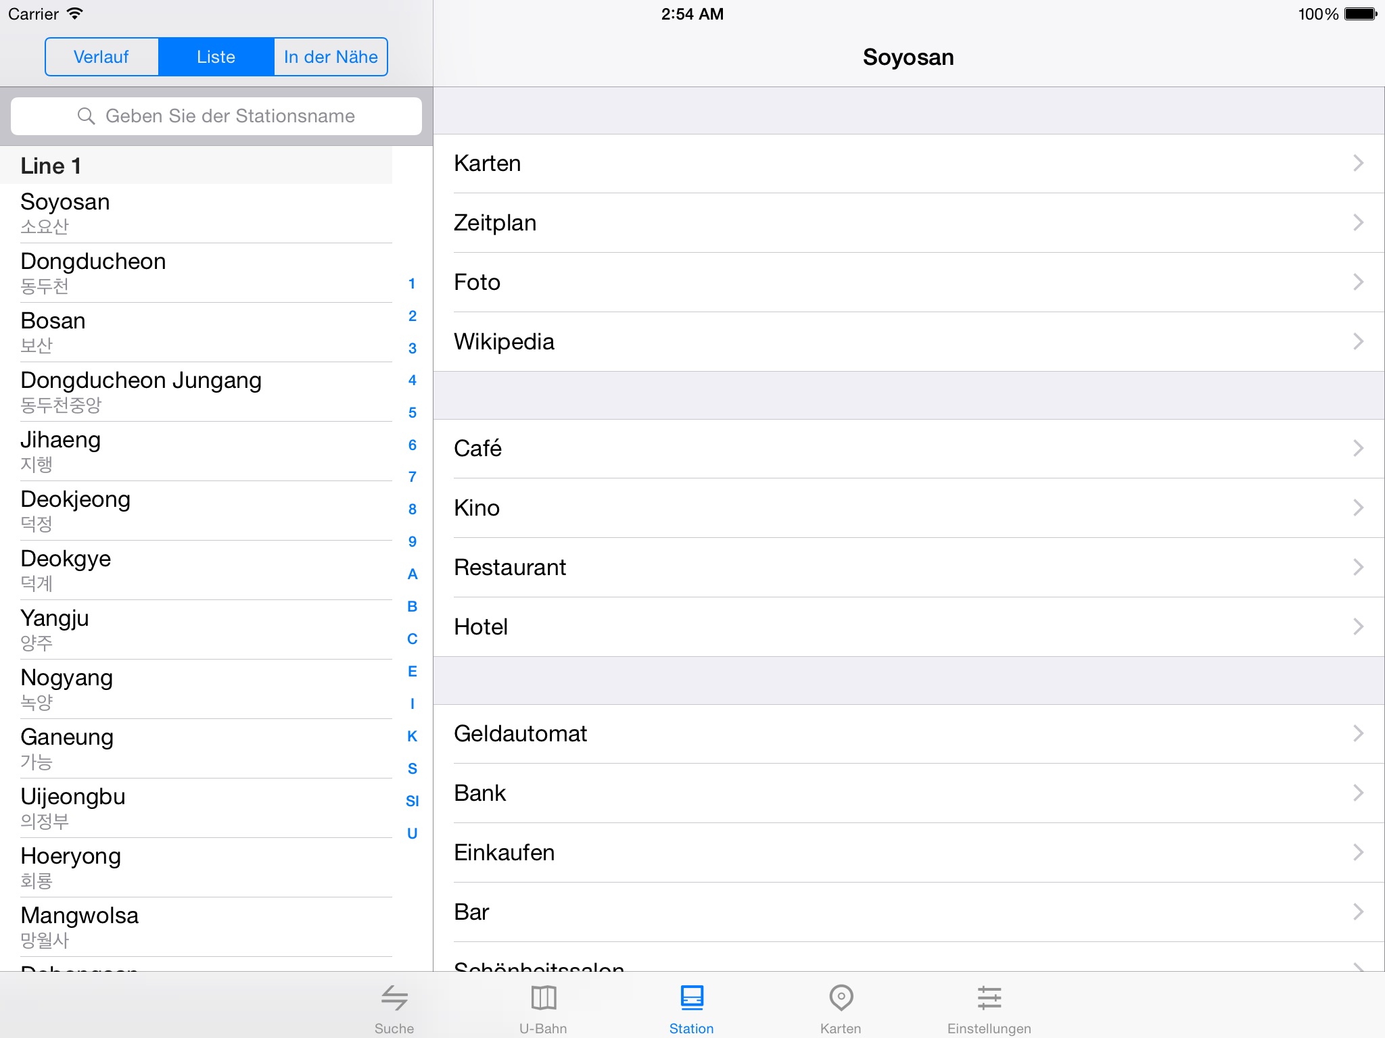Image resolution: width=1385 pixels, height=1038 pixels.
Task: Switch to In der Nähe segment
Action: (331, 57)
